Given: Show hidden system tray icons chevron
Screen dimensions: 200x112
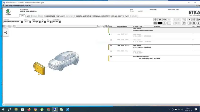Looking at the screenshot, I should (x=169, y=110).
